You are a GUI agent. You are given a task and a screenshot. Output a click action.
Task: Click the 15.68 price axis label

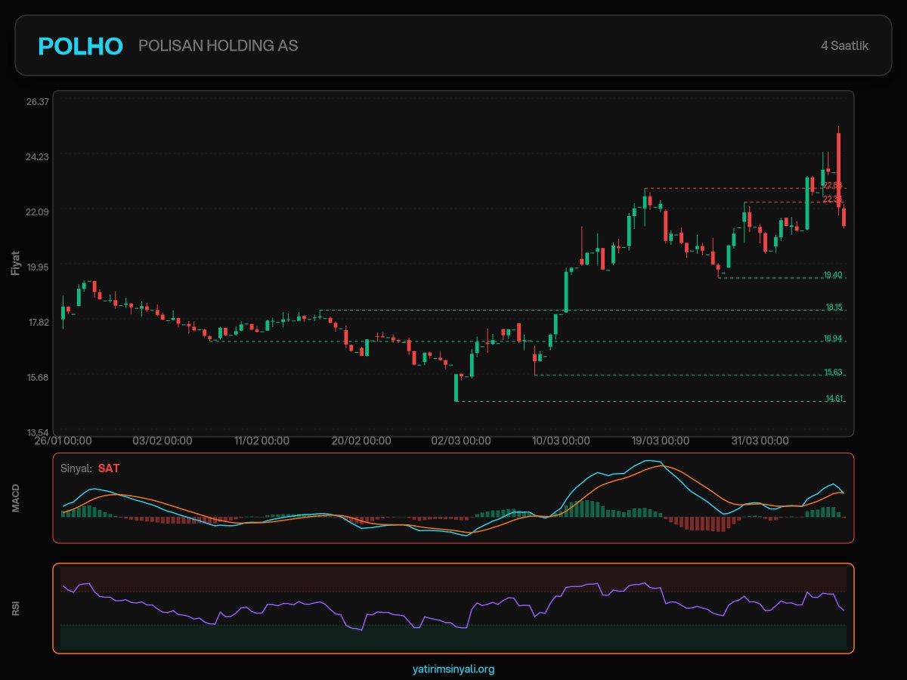pyautogui.click(x=38, y=377)
